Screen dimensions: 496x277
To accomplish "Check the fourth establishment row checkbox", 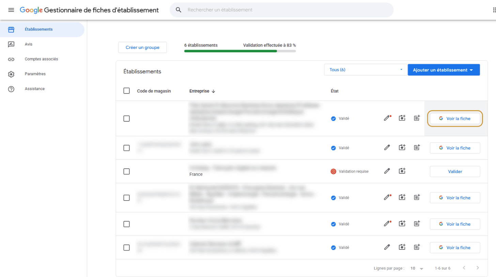I will click(127, 197).
